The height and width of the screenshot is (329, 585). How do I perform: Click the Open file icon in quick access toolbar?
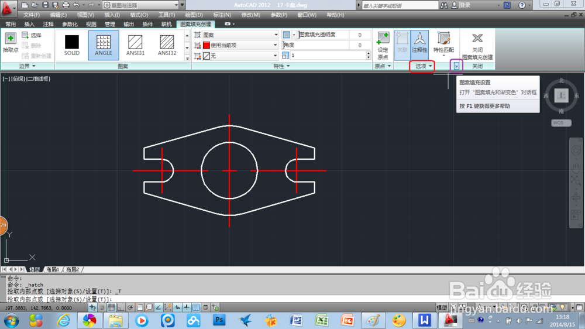click(35, 5)
